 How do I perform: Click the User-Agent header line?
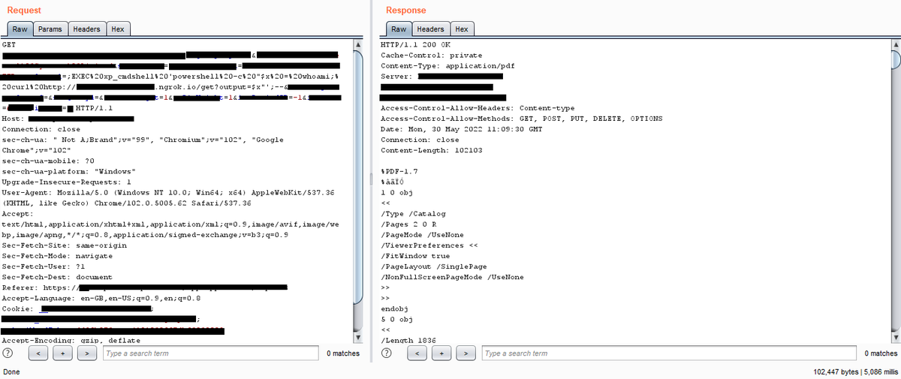pos(172,197)
